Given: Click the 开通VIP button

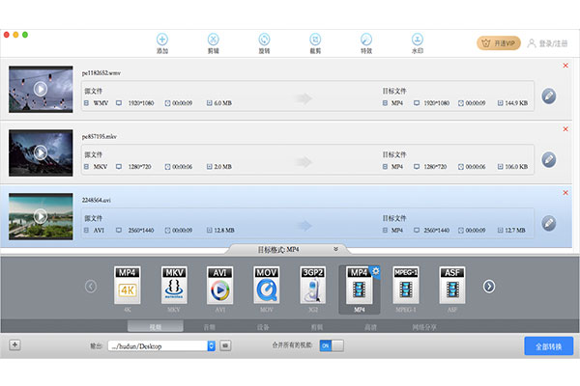Looking at the screenshot, I should [x=498, y=42].
